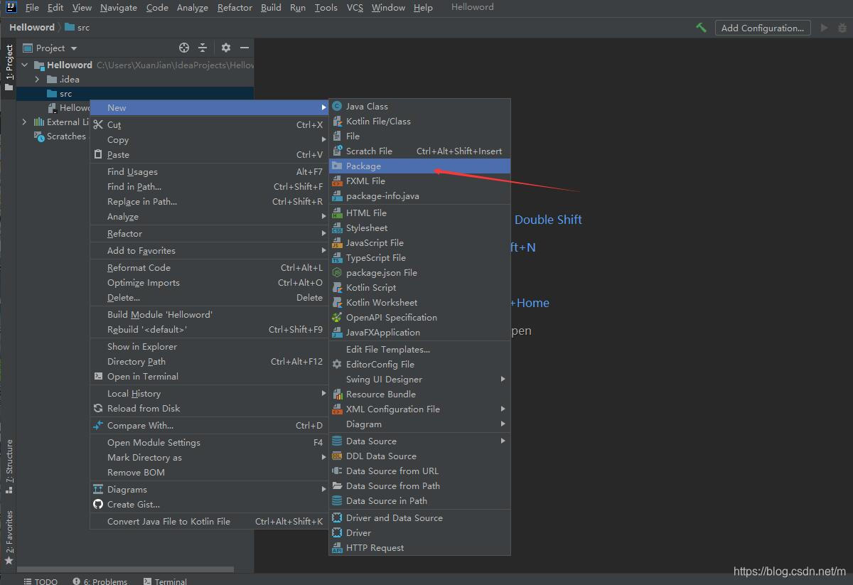Click the Build project hammer icon
Viewport: 853px width, 585px height.
point(701,28)
